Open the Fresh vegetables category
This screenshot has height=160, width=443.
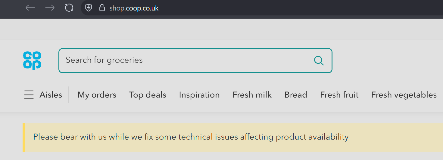point(404,95)
